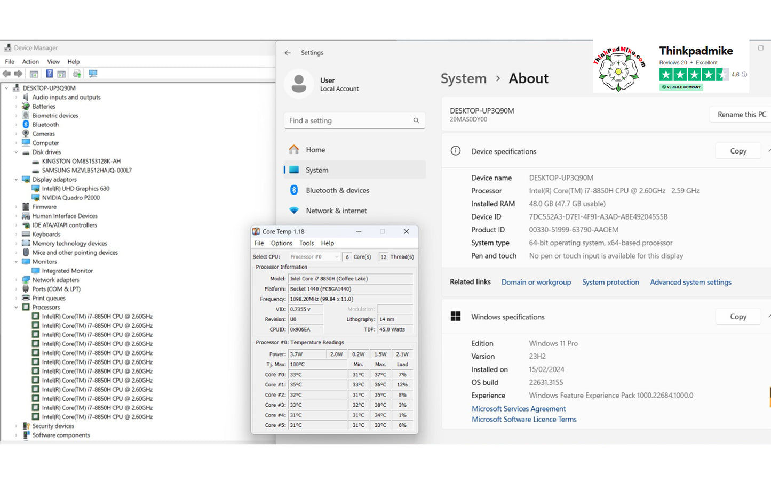771x484 pixels.
Task: Open the Options menu in Core Temp
Action: (281, 243)
